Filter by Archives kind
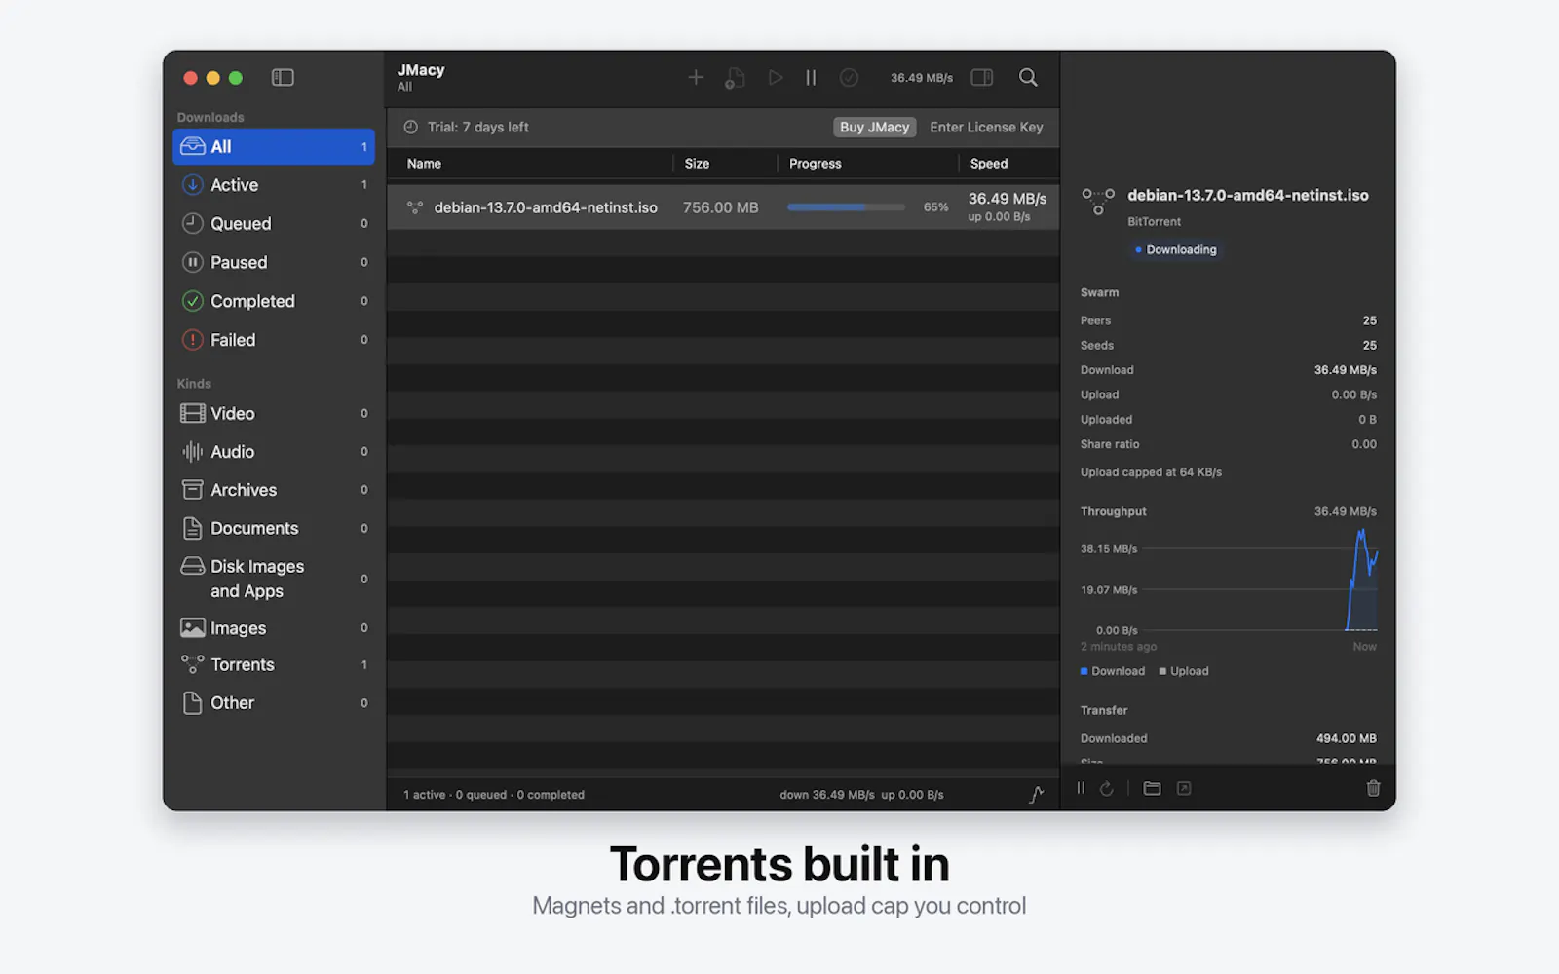The image size is (1559, 974). coord(274,490)
